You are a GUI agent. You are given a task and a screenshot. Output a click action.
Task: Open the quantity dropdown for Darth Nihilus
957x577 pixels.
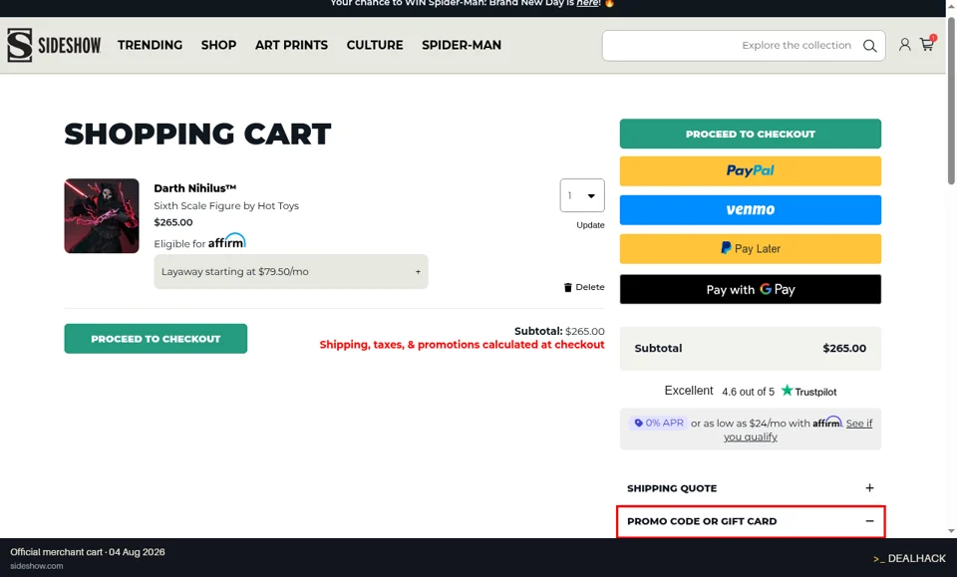(x=582, y=195)
